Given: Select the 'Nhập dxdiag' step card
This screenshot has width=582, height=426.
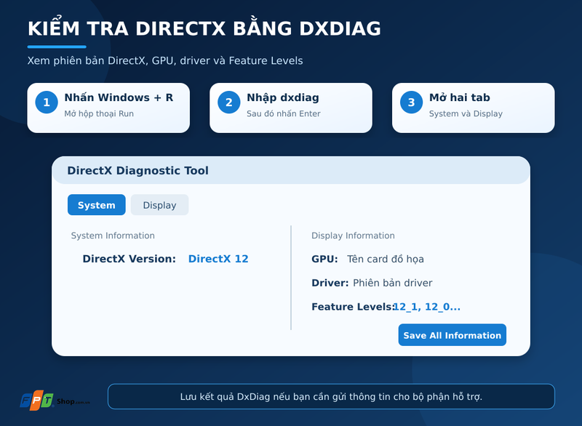Looking at the screenshot, I should 290,108.
